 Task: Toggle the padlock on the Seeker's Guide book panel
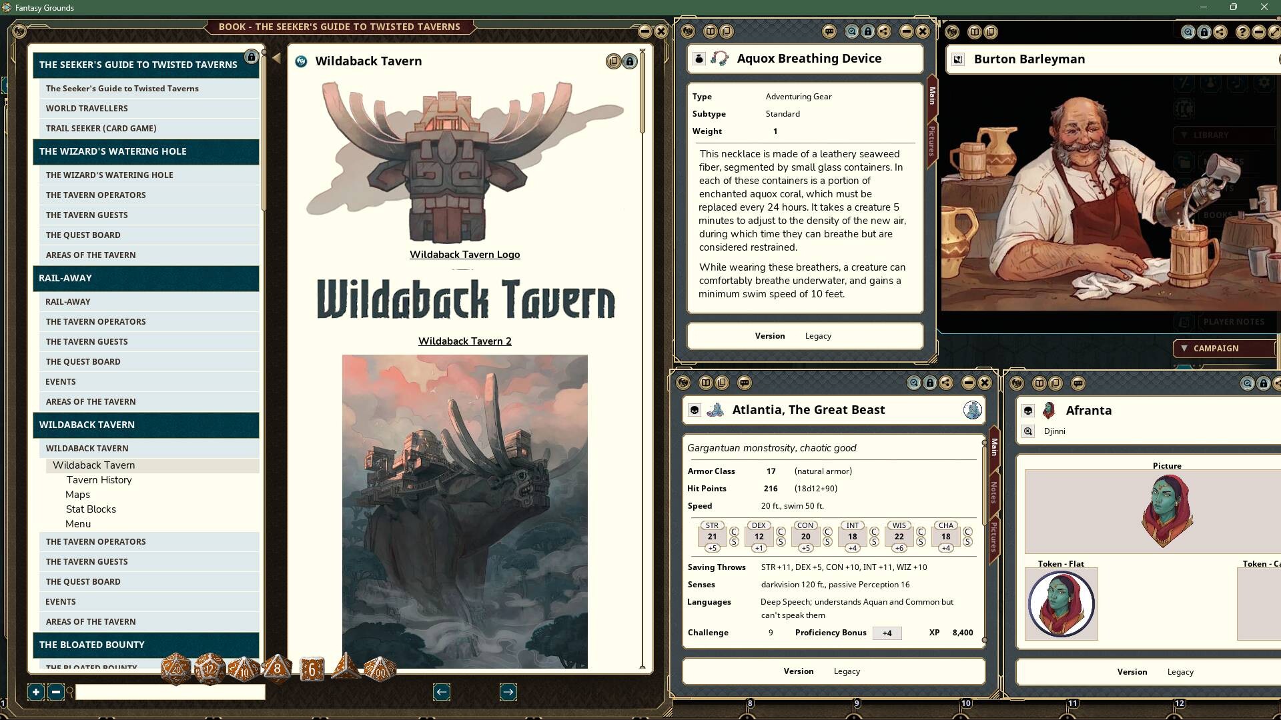click(x=251, y=57)
